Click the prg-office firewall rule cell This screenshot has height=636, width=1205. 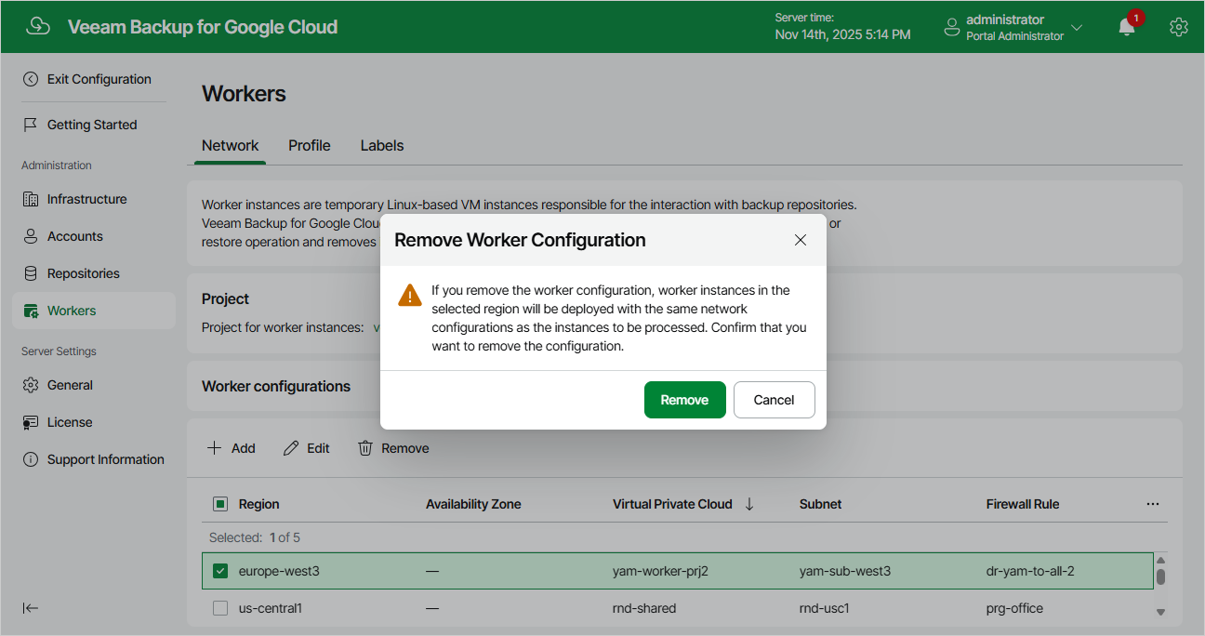pyautogui.click(x=1014, y=608)
